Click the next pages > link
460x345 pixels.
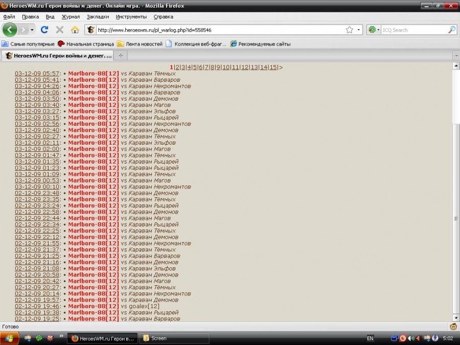281,67
